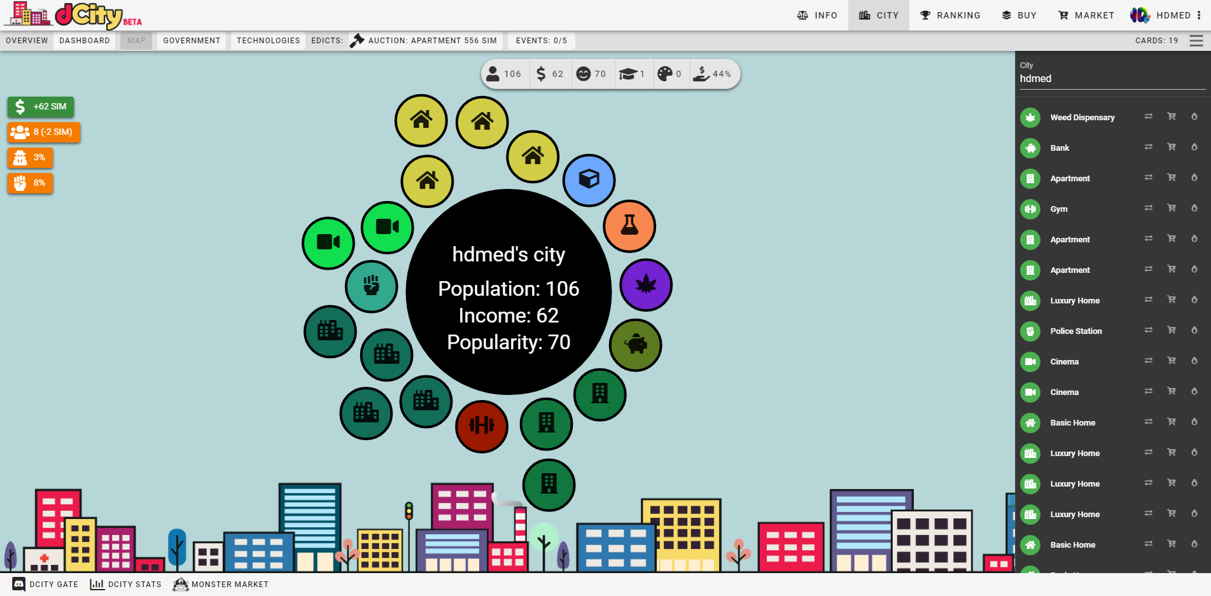Click the burn icon for first Basic Home
This screenshot has height=596, width=1211.
[1194, 422]
